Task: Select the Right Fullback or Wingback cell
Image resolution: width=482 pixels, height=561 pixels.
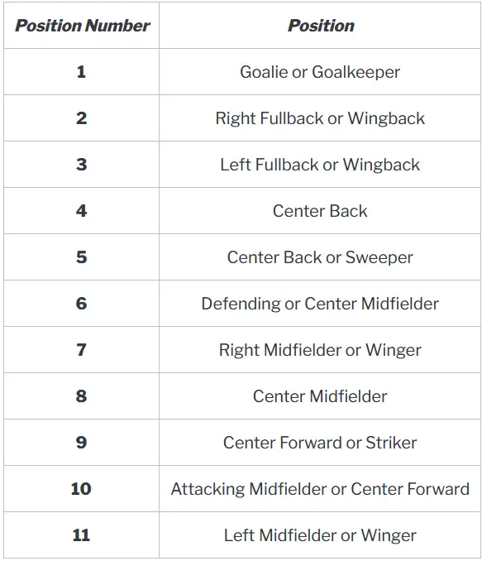Action: [x=320, y=118]
